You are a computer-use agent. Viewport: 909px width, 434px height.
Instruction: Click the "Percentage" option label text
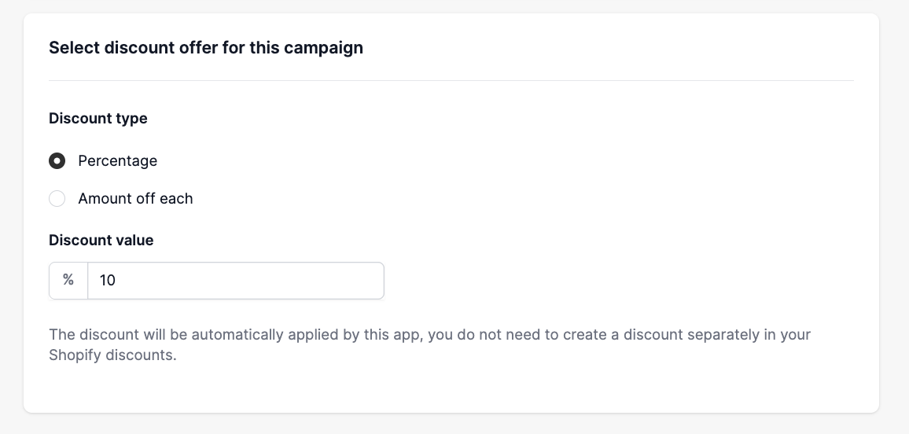pyautogui.click(x=117, y=161)
